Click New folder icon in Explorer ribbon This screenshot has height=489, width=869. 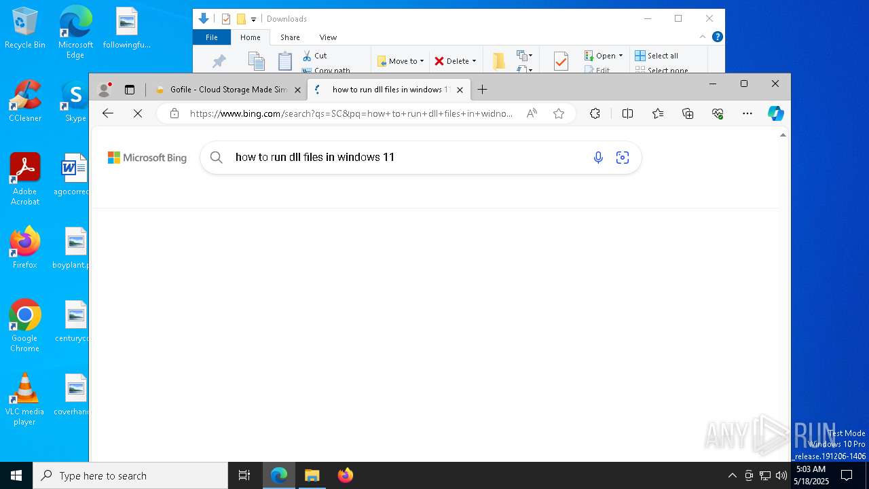(x=499, y=61)
